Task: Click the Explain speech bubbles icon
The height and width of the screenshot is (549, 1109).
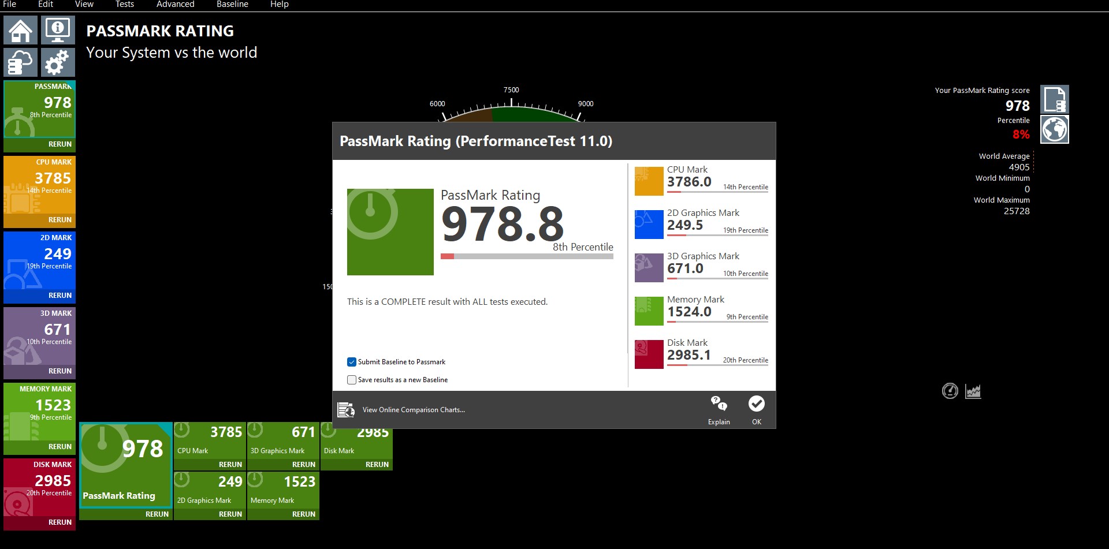Action: [x=719, y=404]
